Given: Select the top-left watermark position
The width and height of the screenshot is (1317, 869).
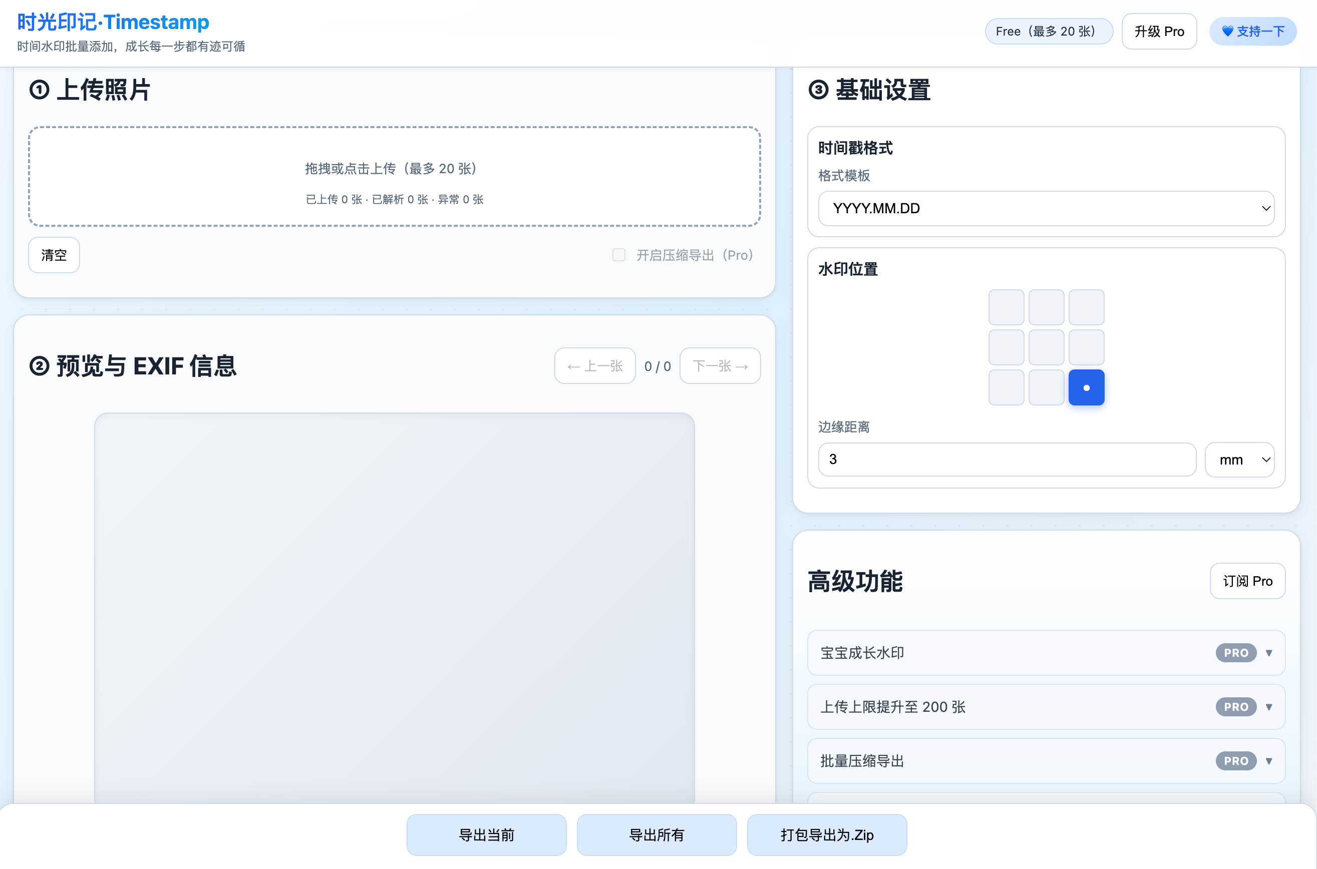Looking at the screenshot, I should (x=1006, y=307).
